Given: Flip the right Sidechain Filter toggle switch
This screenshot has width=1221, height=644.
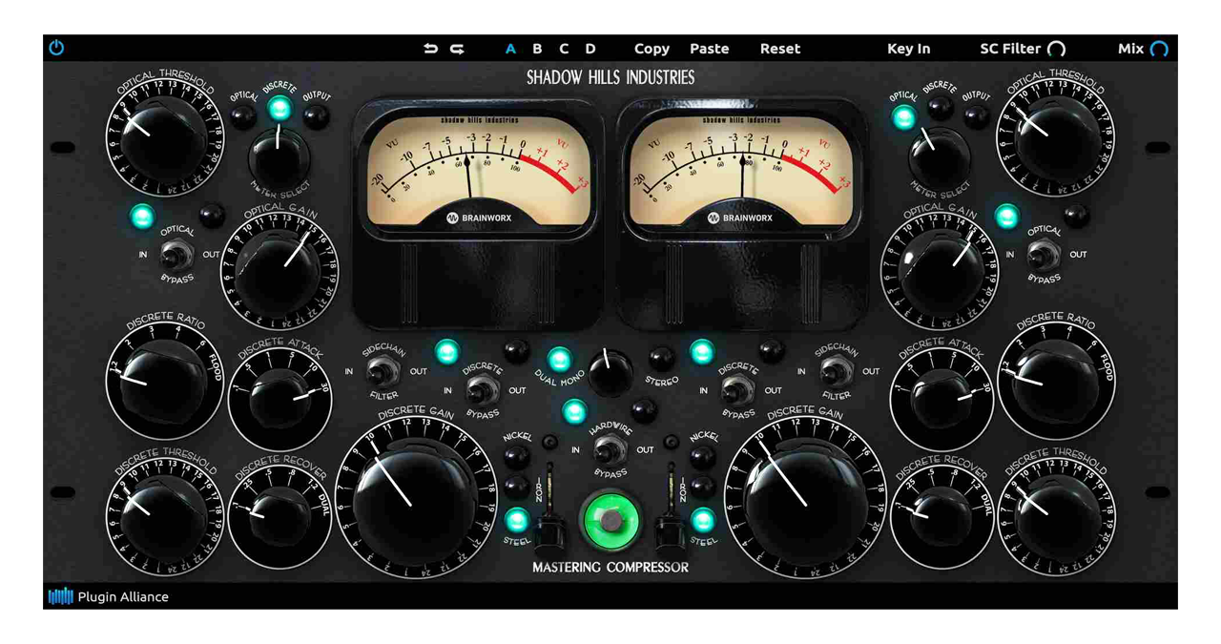Looking at the screenshot, I should 836,371.
